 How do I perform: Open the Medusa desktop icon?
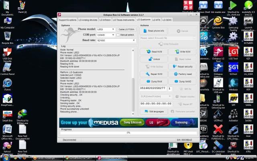click(x=233, y=85)
